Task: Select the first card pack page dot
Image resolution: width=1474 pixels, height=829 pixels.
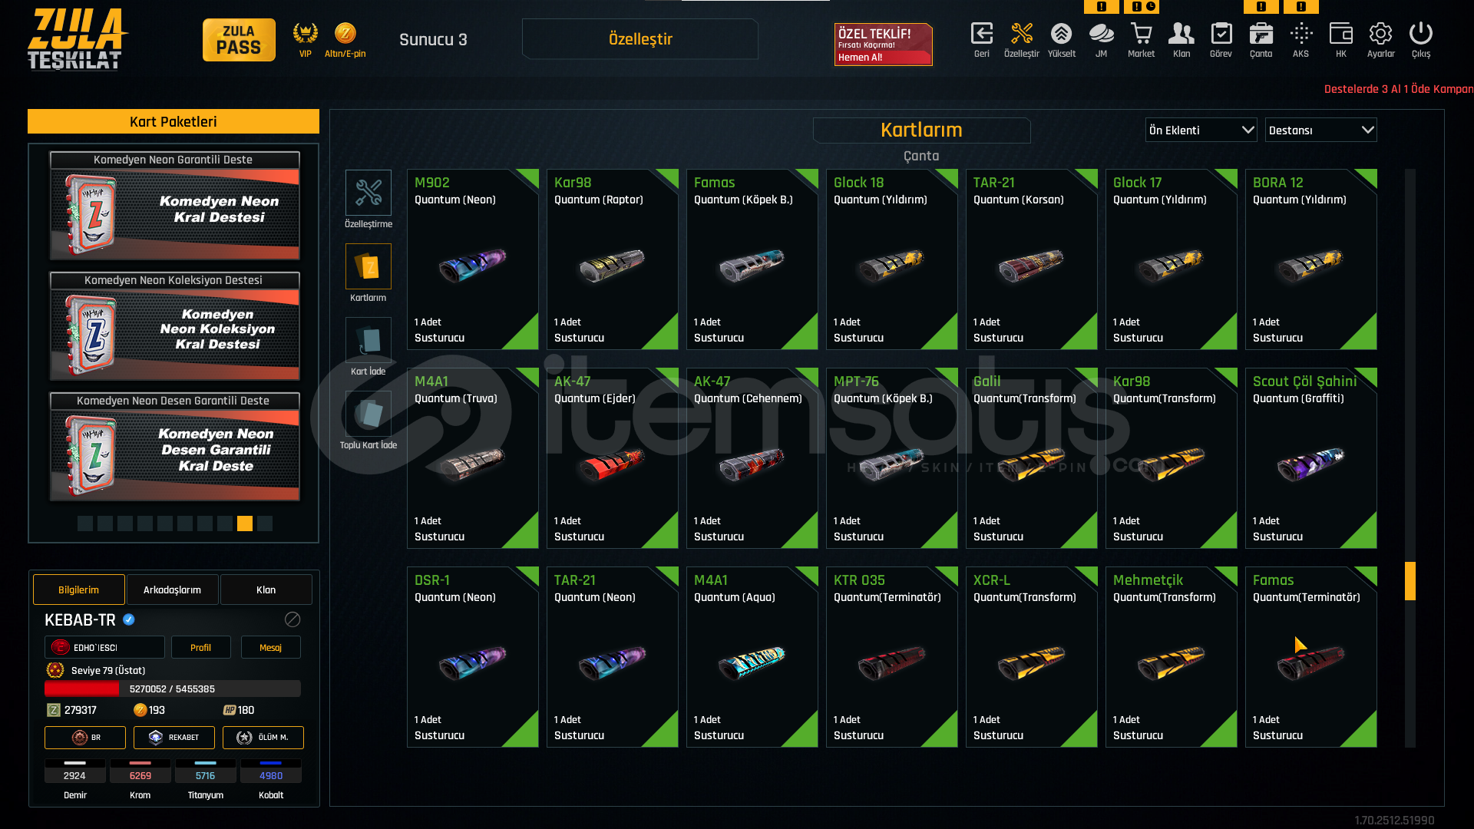Action: pyautogui.click(x=85, y=523)
